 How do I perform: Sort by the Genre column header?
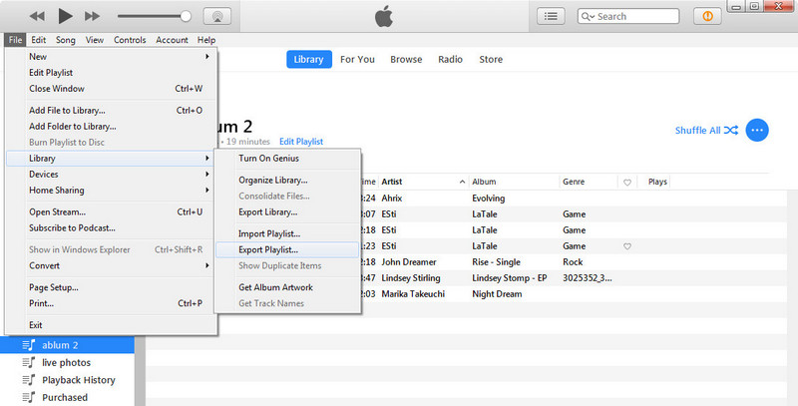(589, 182)
